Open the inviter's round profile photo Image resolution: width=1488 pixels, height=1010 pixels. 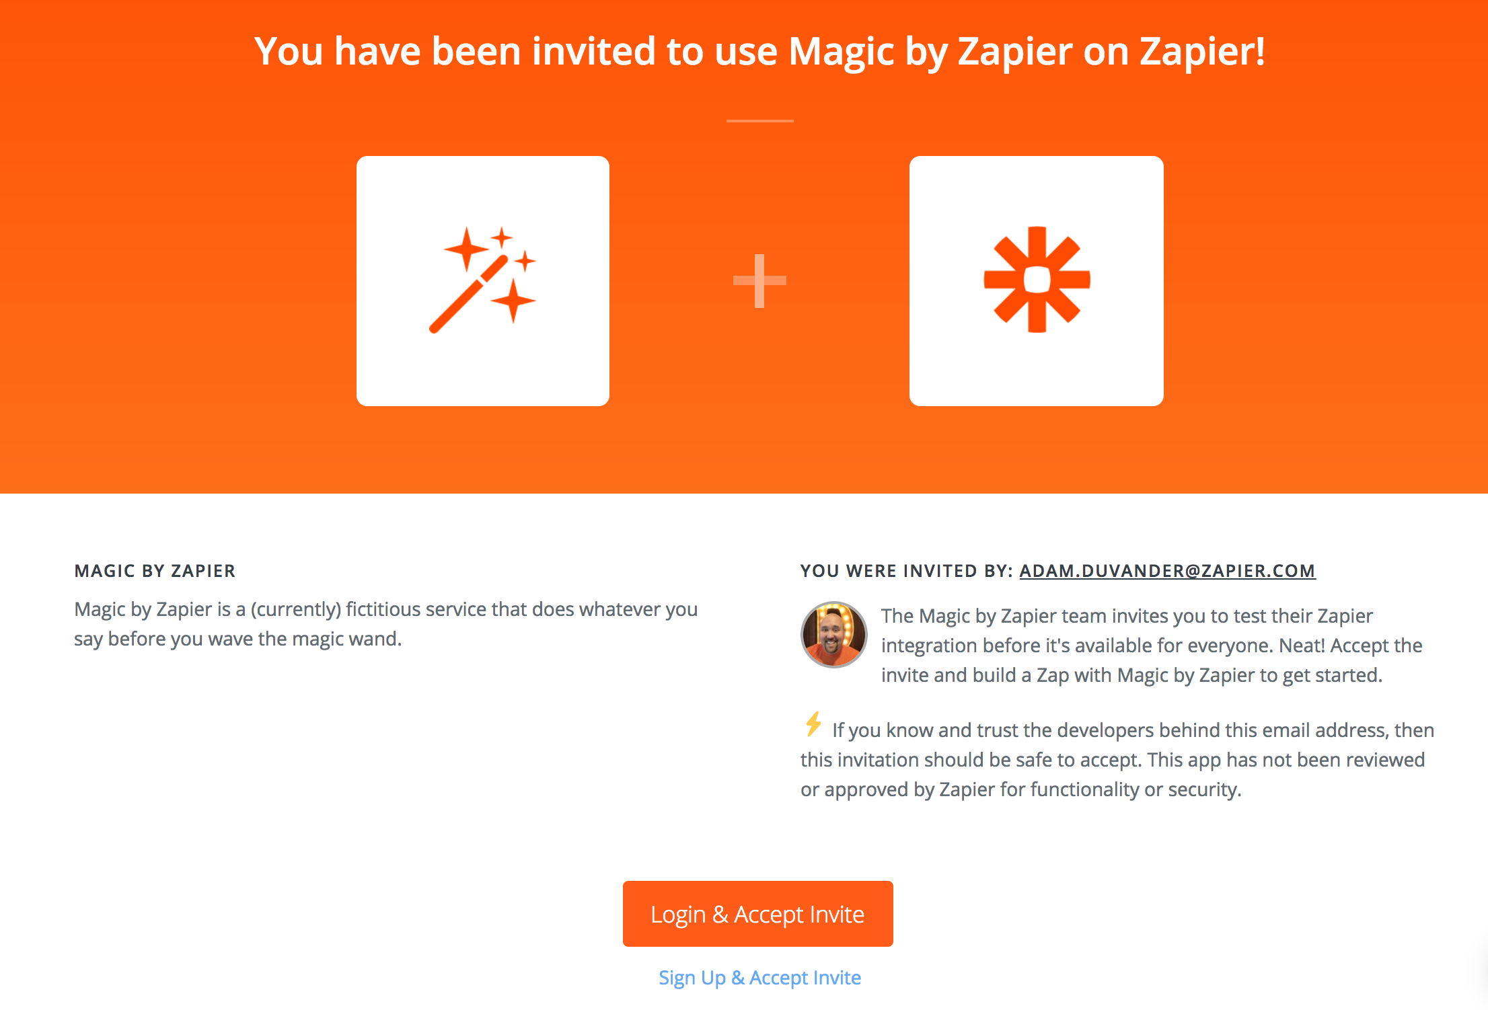(833, 635)
